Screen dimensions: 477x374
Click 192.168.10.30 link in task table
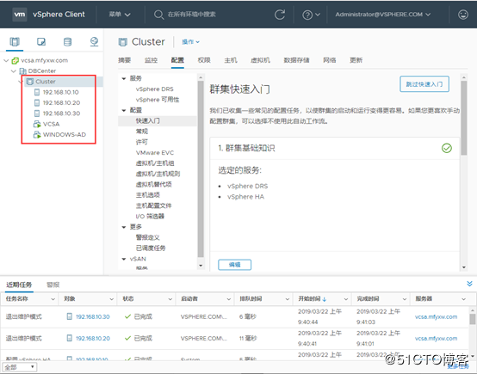click(92, 316)
